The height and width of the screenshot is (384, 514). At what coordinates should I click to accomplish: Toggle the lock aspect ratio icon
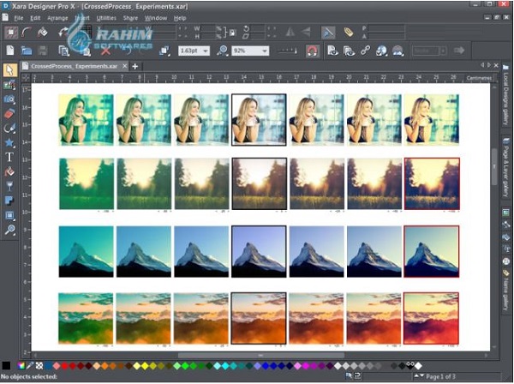tap(232, 33)
